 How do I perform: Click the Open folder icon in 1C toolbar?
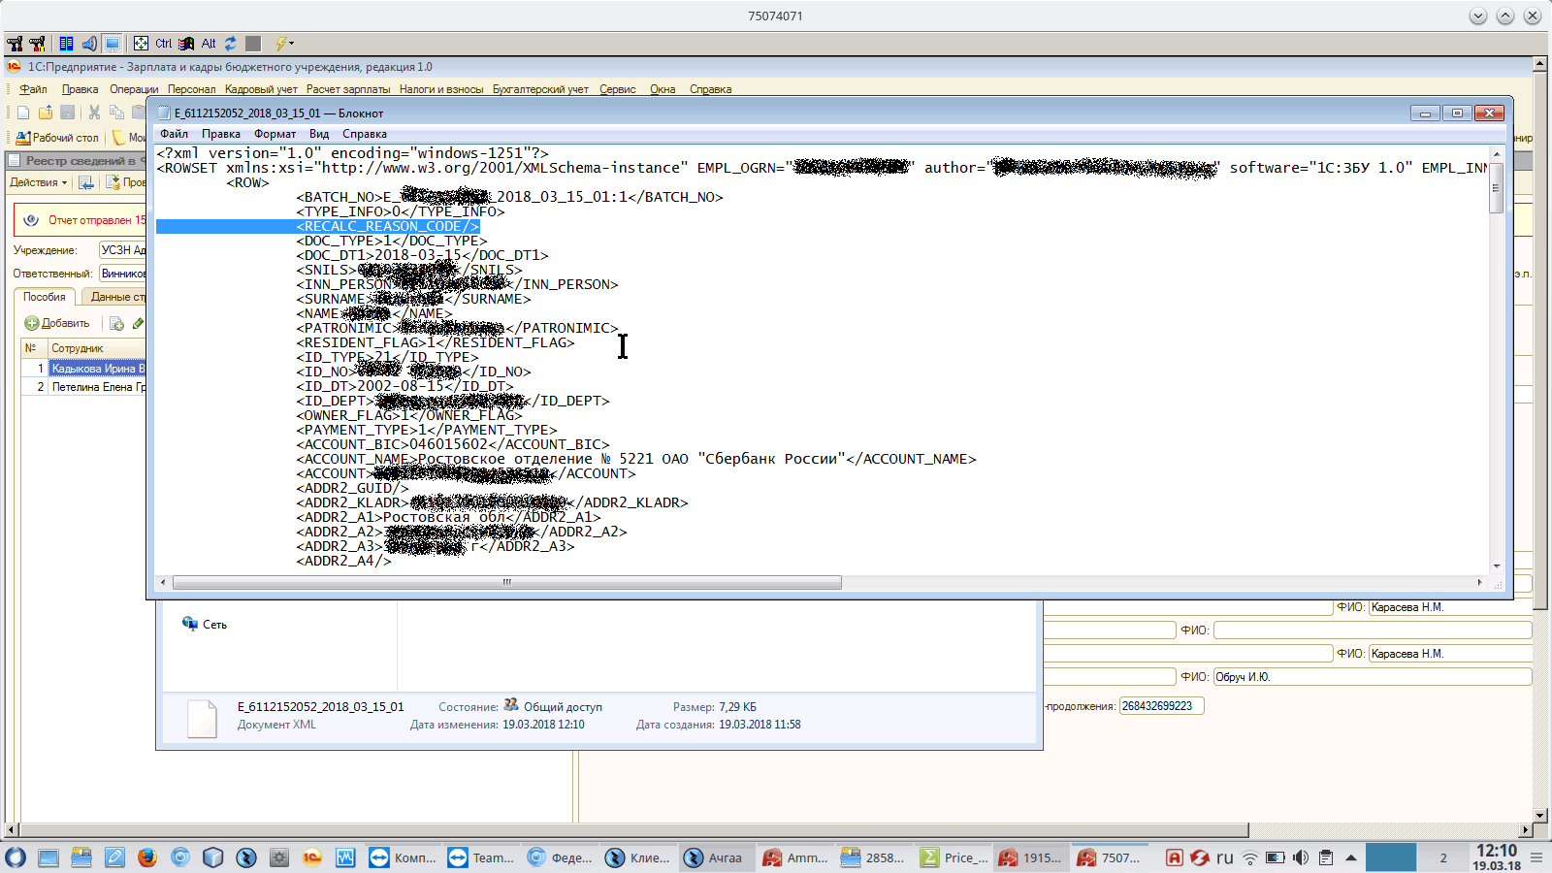coord(46,112)
